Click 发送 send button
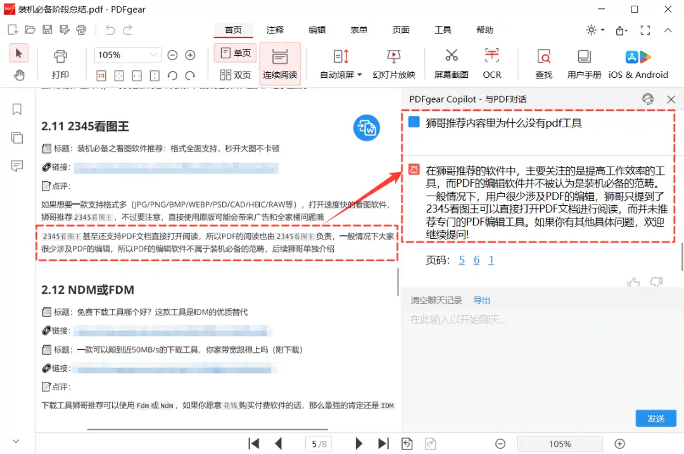Image resolution: width=684 pixels, height=454 pixels. click(655, 419)
